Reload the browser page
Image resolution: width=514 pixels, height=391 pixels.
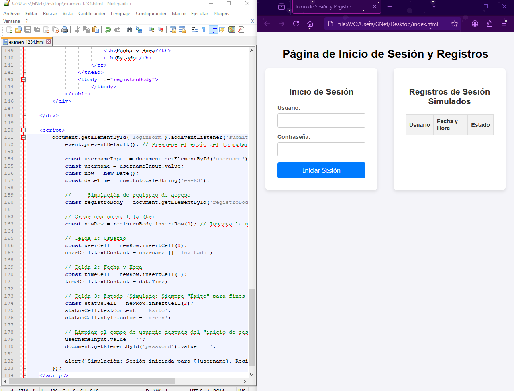296,24
